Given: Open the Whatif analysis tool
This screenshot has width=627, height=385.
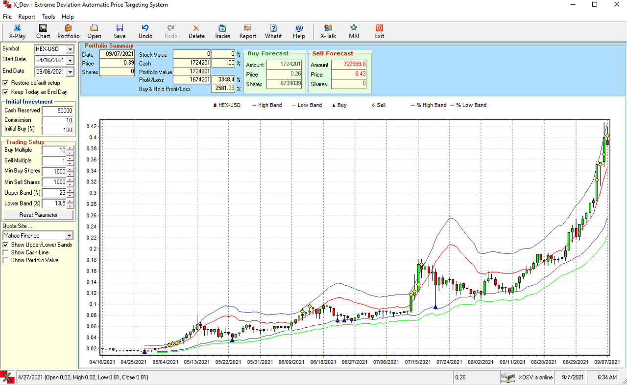Looking at the screenshot, I should pyautogui.click(x=273, y=31).
